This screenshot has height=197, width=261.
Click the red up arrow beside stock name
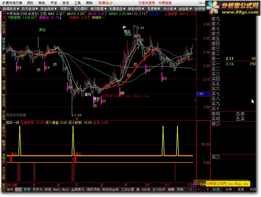click(x=4, y=14)
